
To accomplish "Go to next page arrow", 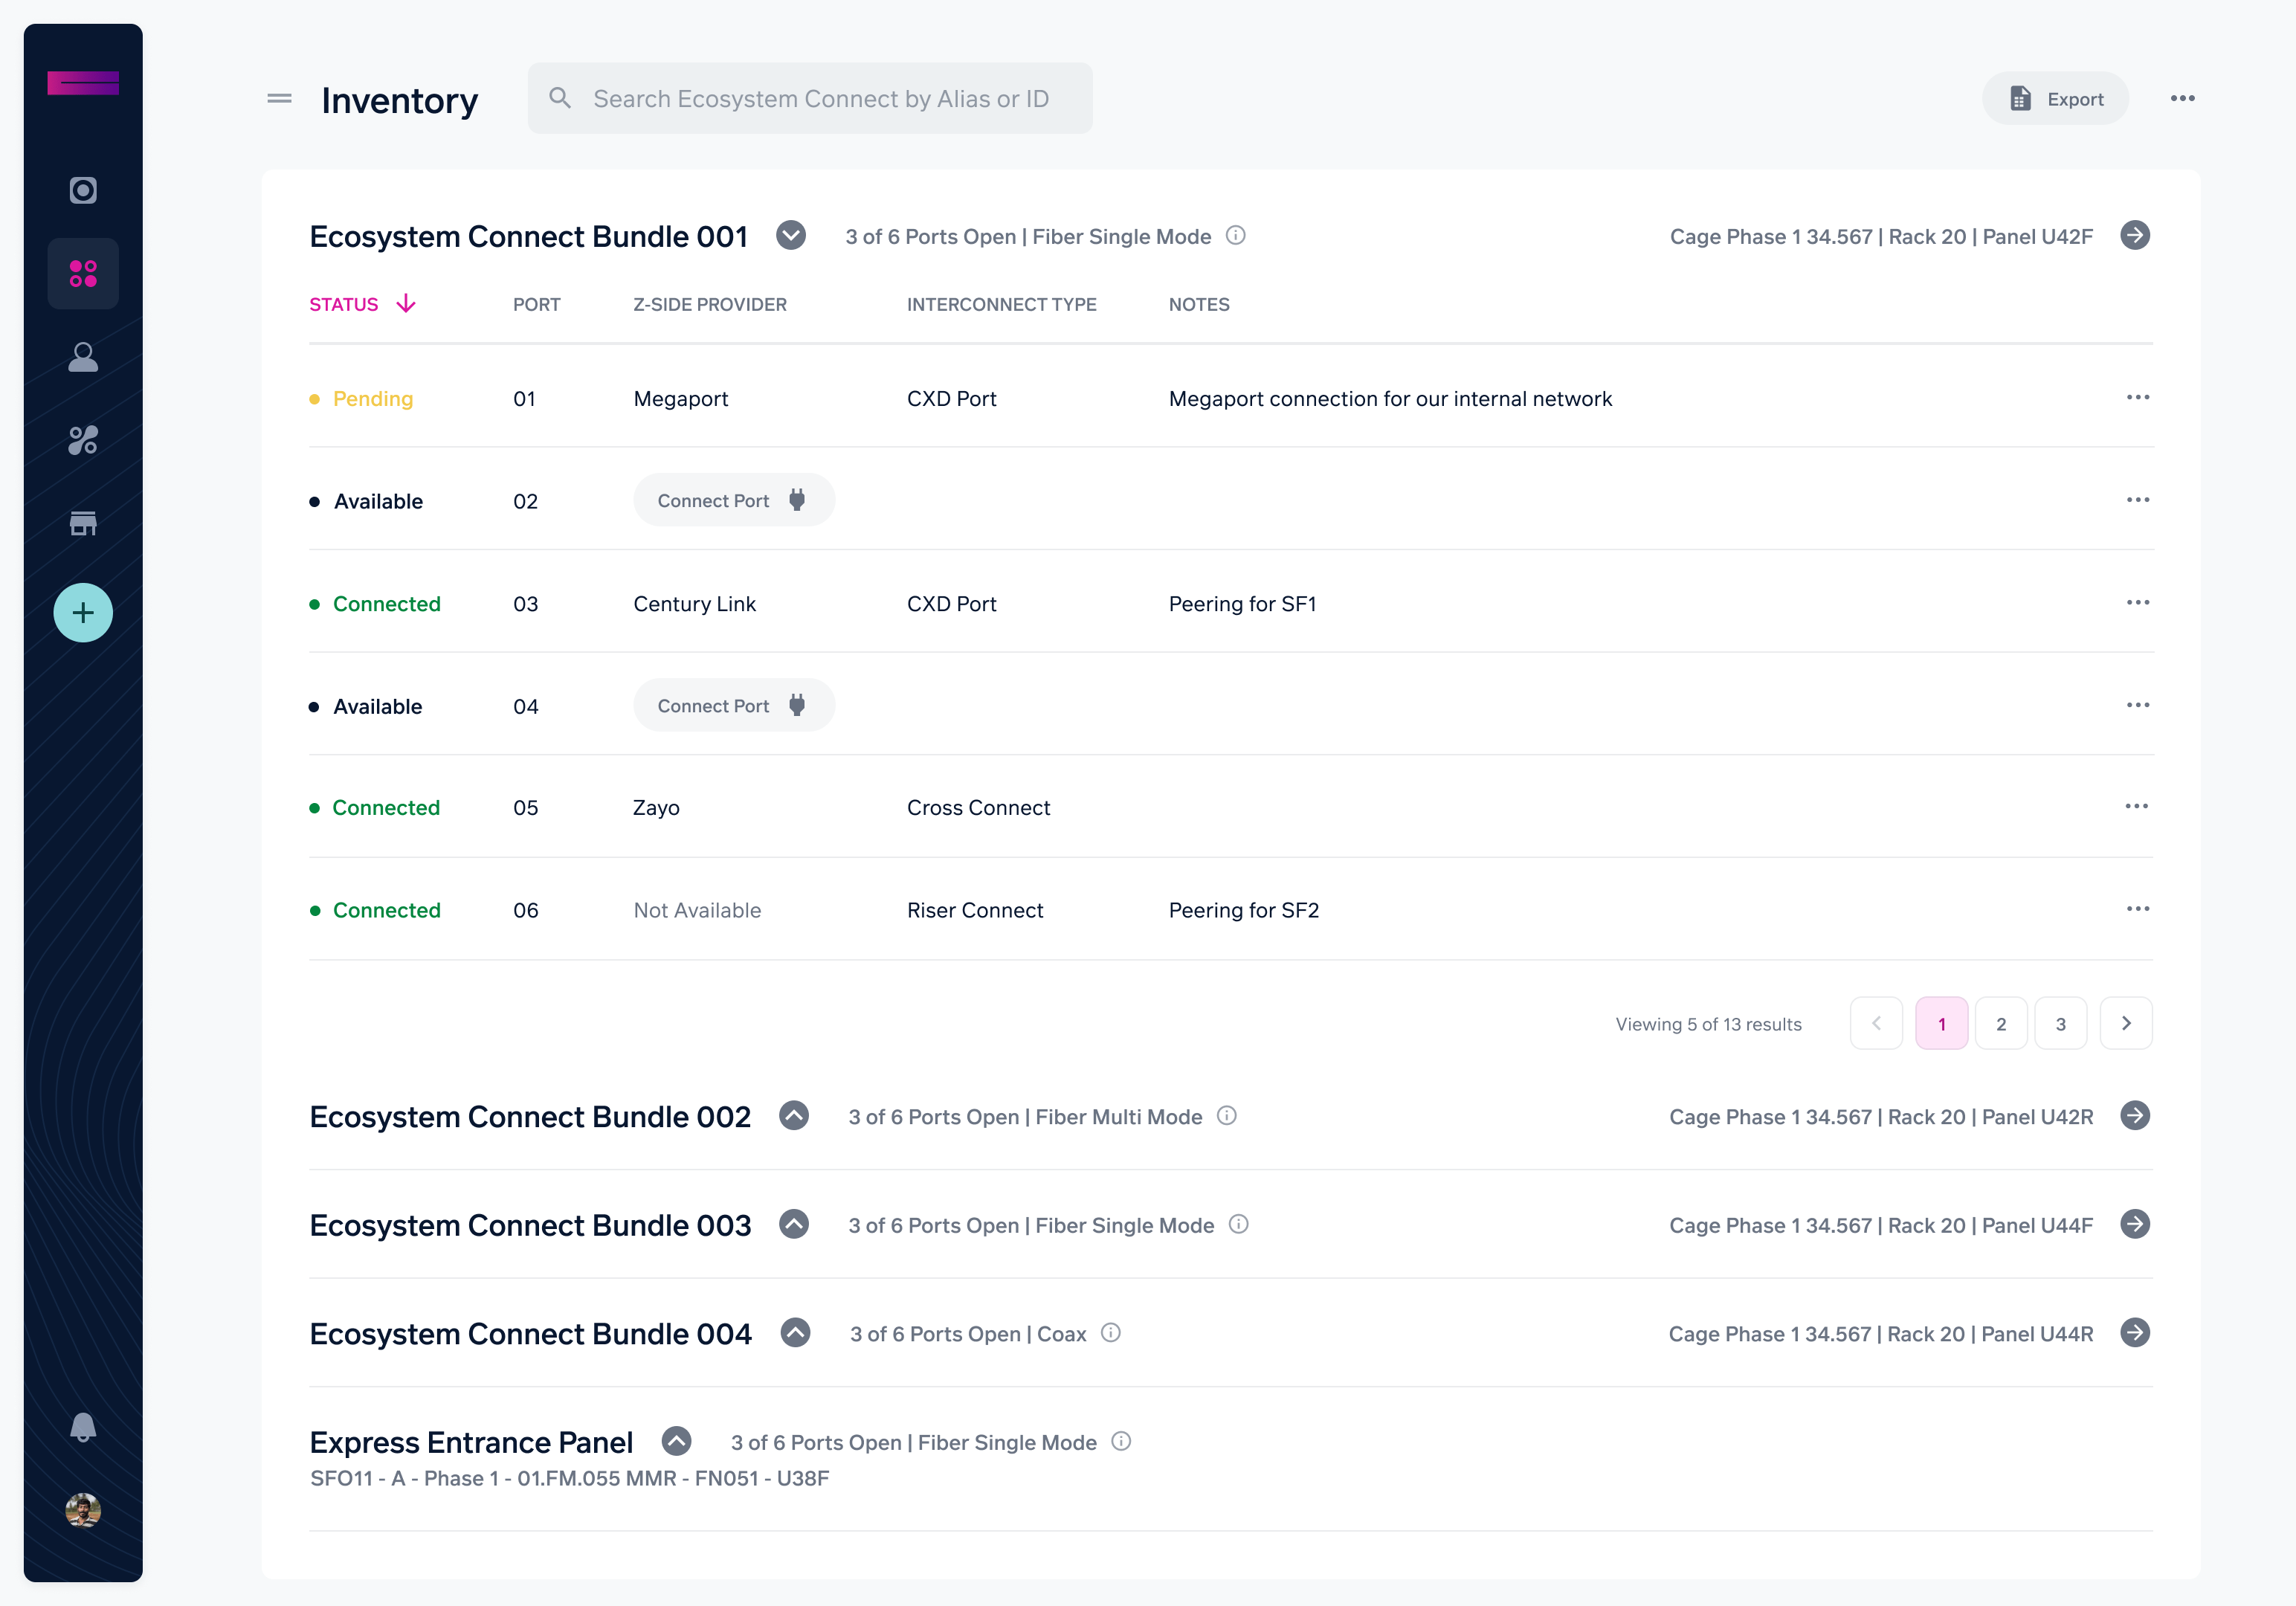I will click(x=2126, y=1023).
